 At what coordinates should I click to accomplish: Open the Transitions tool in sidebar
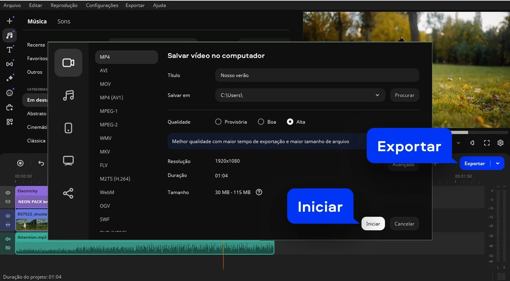pos(9,64)
